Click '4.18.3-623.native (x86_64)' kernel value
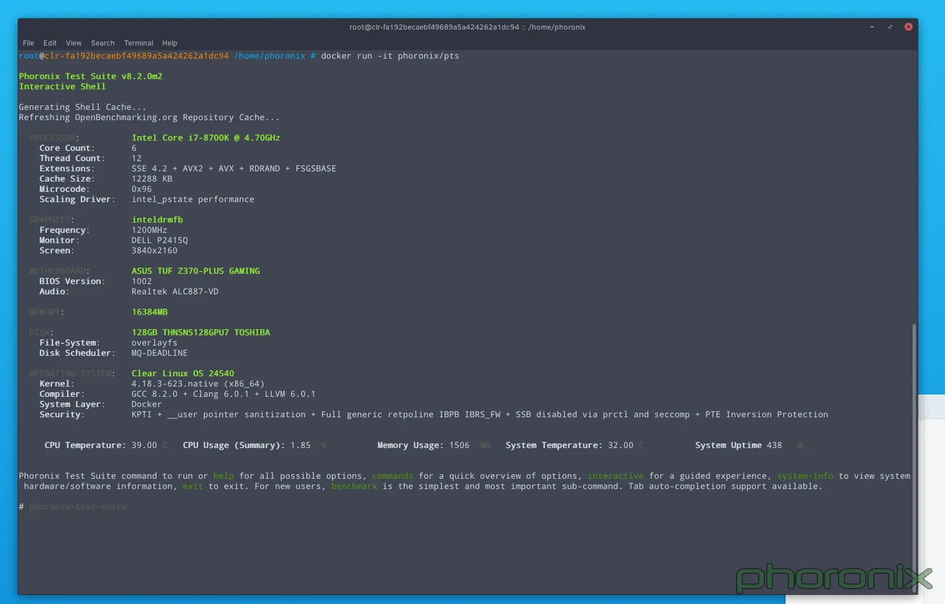 click(x=198, y=384)
